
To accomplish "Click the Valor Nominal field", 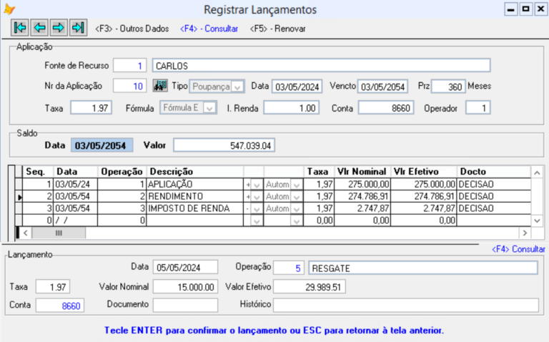I will [185, 287].
